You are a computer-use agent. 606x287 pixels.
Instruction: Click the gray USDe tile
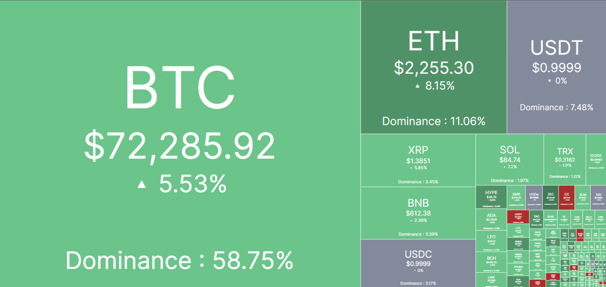[534, 198]
